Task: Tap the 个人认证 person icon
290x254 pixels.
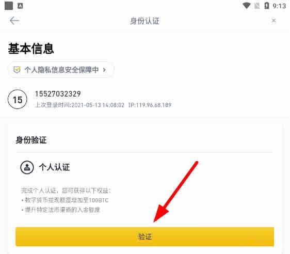Action: 27,167
